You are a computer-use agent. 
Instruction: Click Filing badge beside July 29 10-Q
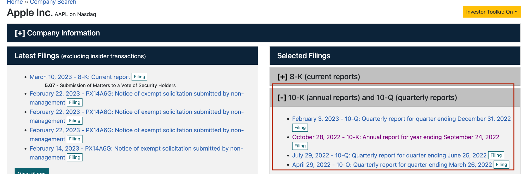pyautogui.click(x=496, y=155)
